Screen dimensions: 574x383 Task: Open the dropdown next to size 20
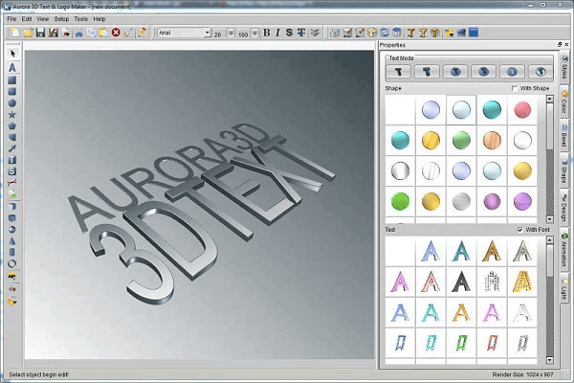[x=231, y=33]
